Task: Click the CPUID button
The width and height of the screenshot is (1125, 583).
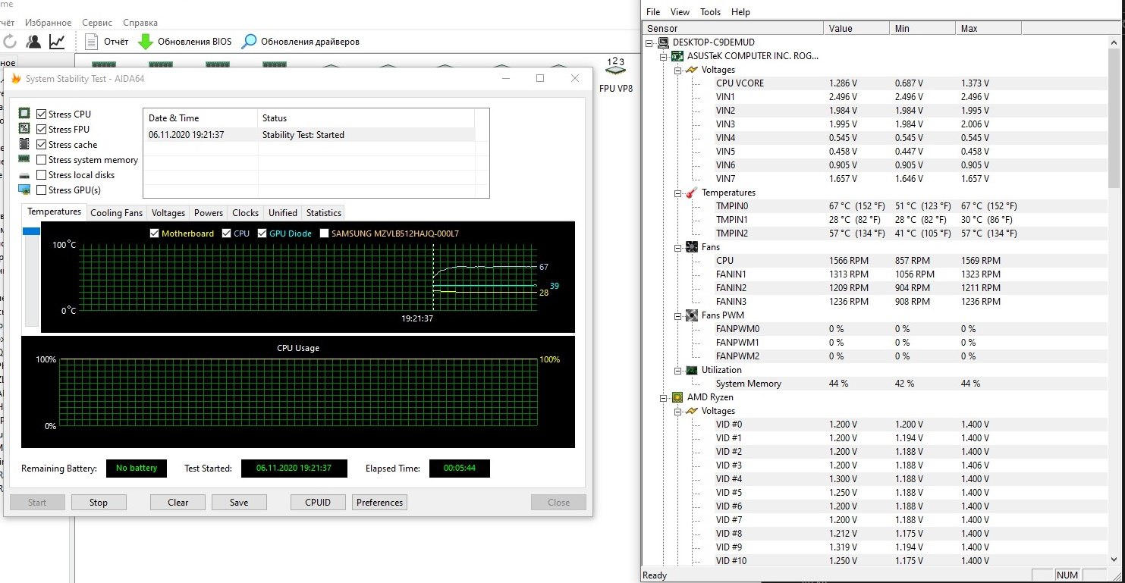Action: [319, 502]
